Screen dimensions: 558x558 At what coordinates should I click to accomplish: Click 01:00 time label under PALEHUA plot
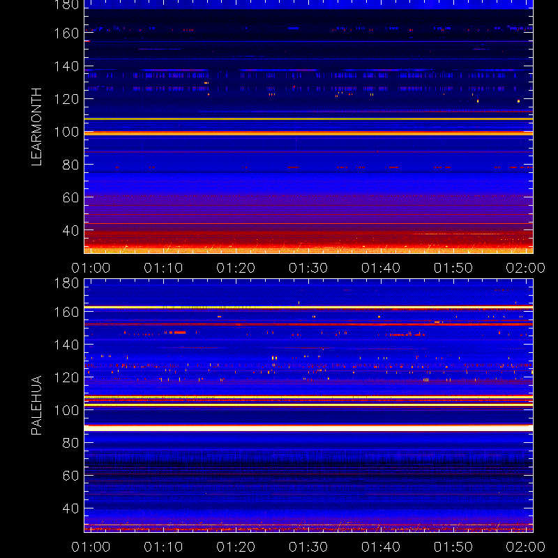[x=91, y=547]
